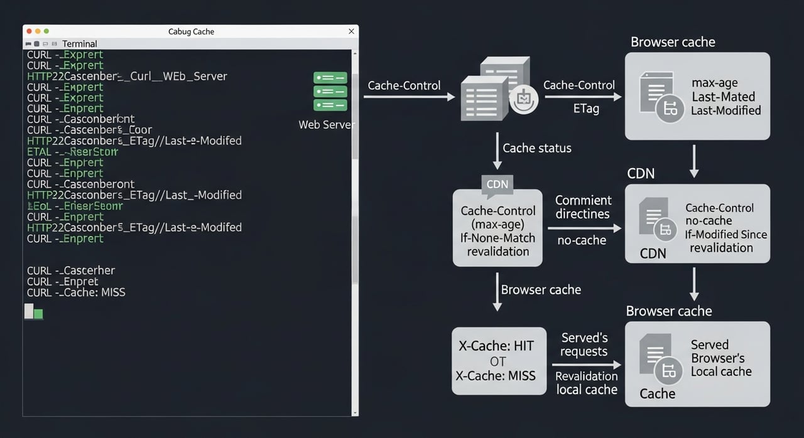Screen dimensions: 804x438
Task: Click the X-Cache: HIT / MISS box
Action: 499,361
